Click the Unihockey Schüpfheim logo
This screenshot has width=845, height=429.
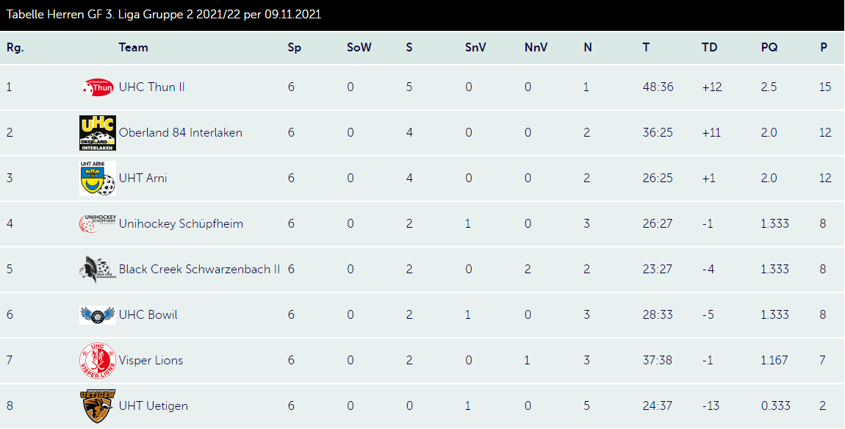click(98, 223)
